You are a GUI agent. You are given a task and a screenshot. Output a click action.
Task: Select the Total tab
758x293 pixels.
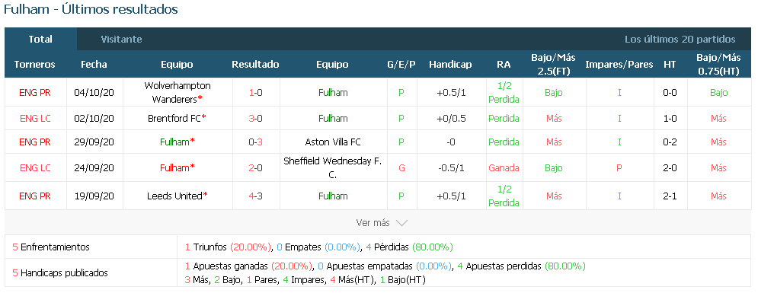pos(40,39)
